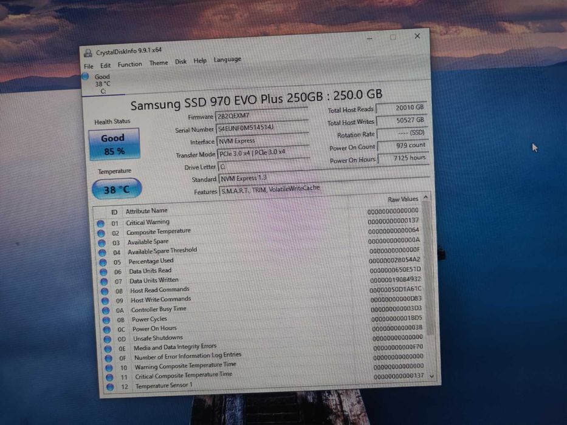567x425 pixels.
Task: Click the ID column header
Action: [x=114, y=212]
